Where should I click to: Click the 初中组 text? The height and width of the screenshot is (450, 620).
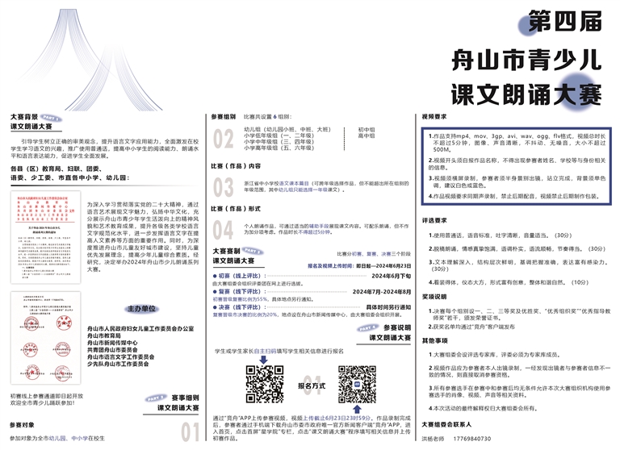point(367,129)
